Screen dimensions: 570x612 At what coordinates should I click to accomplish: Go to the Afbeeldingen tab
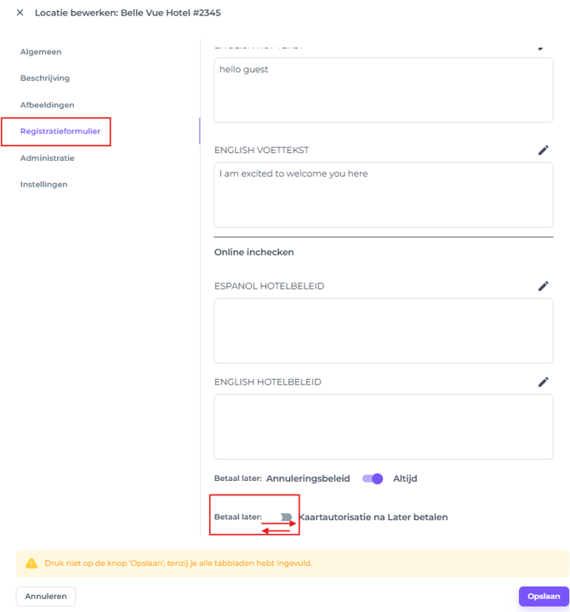coord(48,105)
